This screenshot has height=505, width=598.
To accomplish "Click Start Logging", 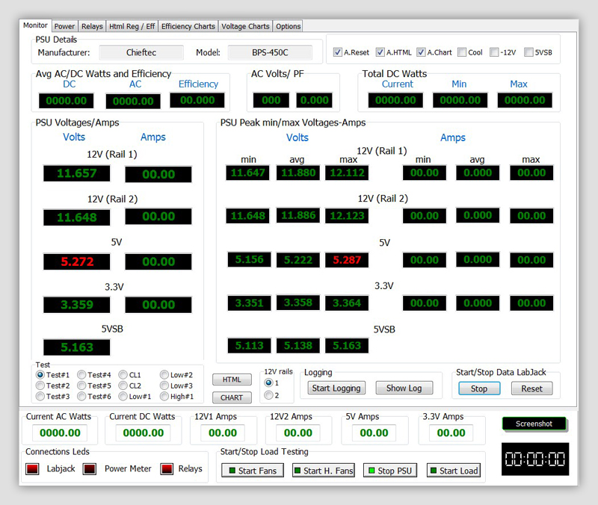I will point(336,388).
